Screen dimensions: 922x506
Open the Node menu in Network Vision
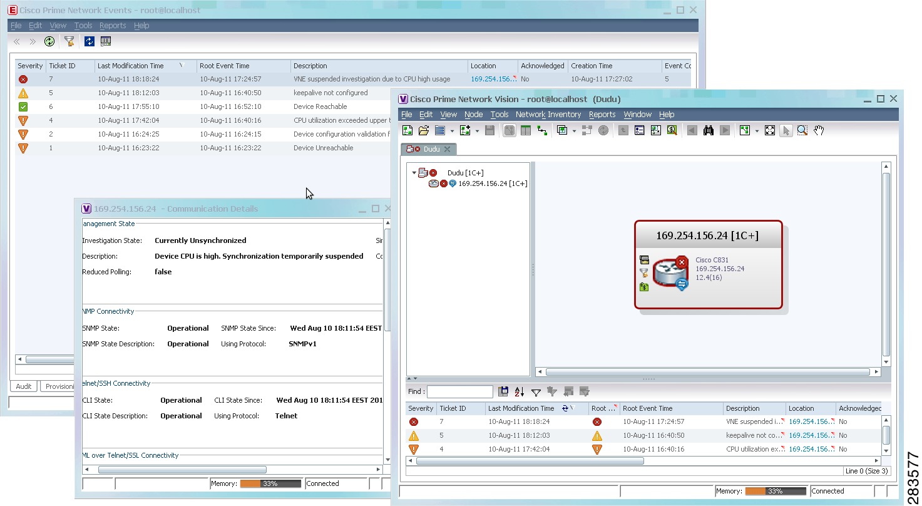pyautogui.click(x=473, y=115)
